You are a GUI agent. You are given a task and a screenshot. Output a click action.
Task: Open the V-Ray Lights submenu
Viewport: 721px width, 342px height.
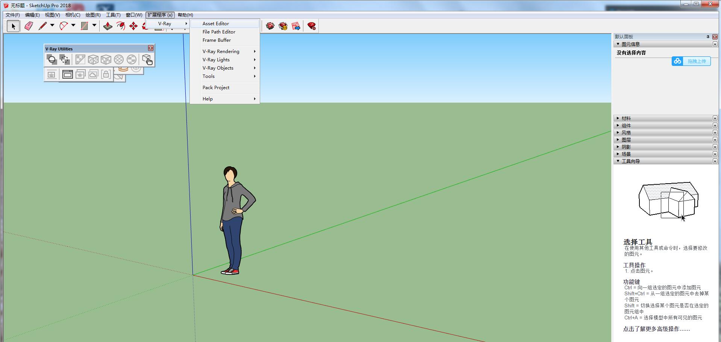216,59
